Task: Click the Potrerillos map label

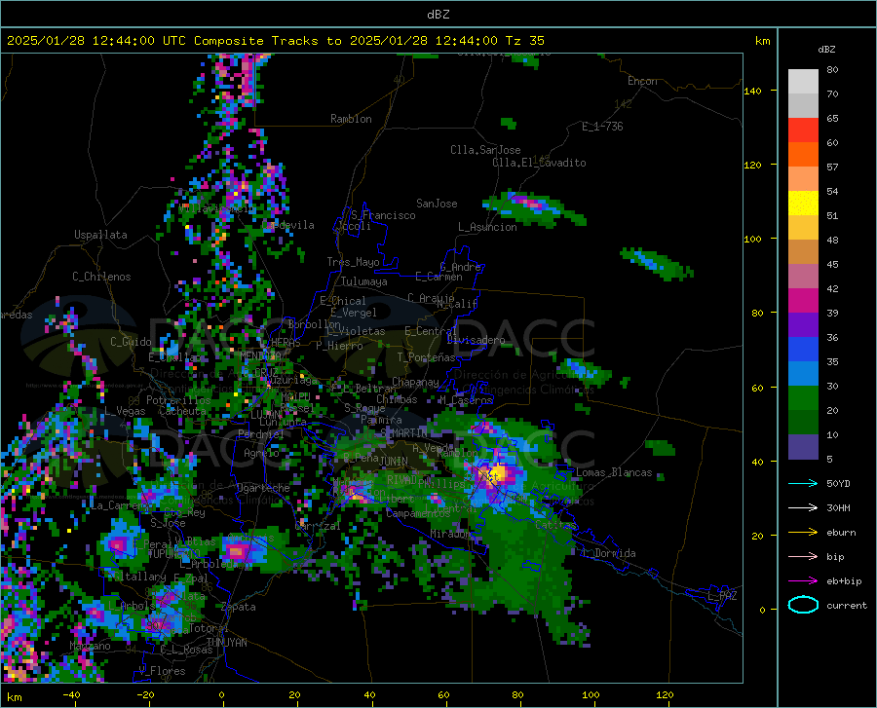Action: coord(178,400)
